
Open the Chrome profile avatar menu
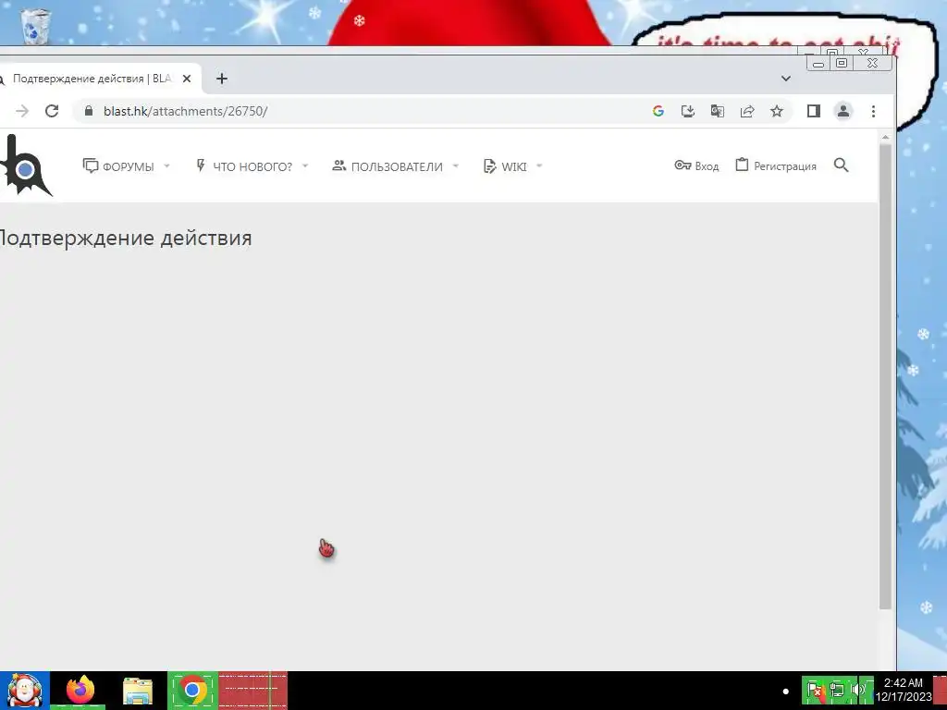point(843,111)
